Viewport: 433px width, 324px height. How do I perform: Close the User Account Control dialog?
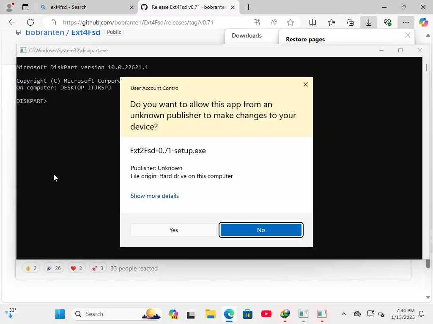305,84
